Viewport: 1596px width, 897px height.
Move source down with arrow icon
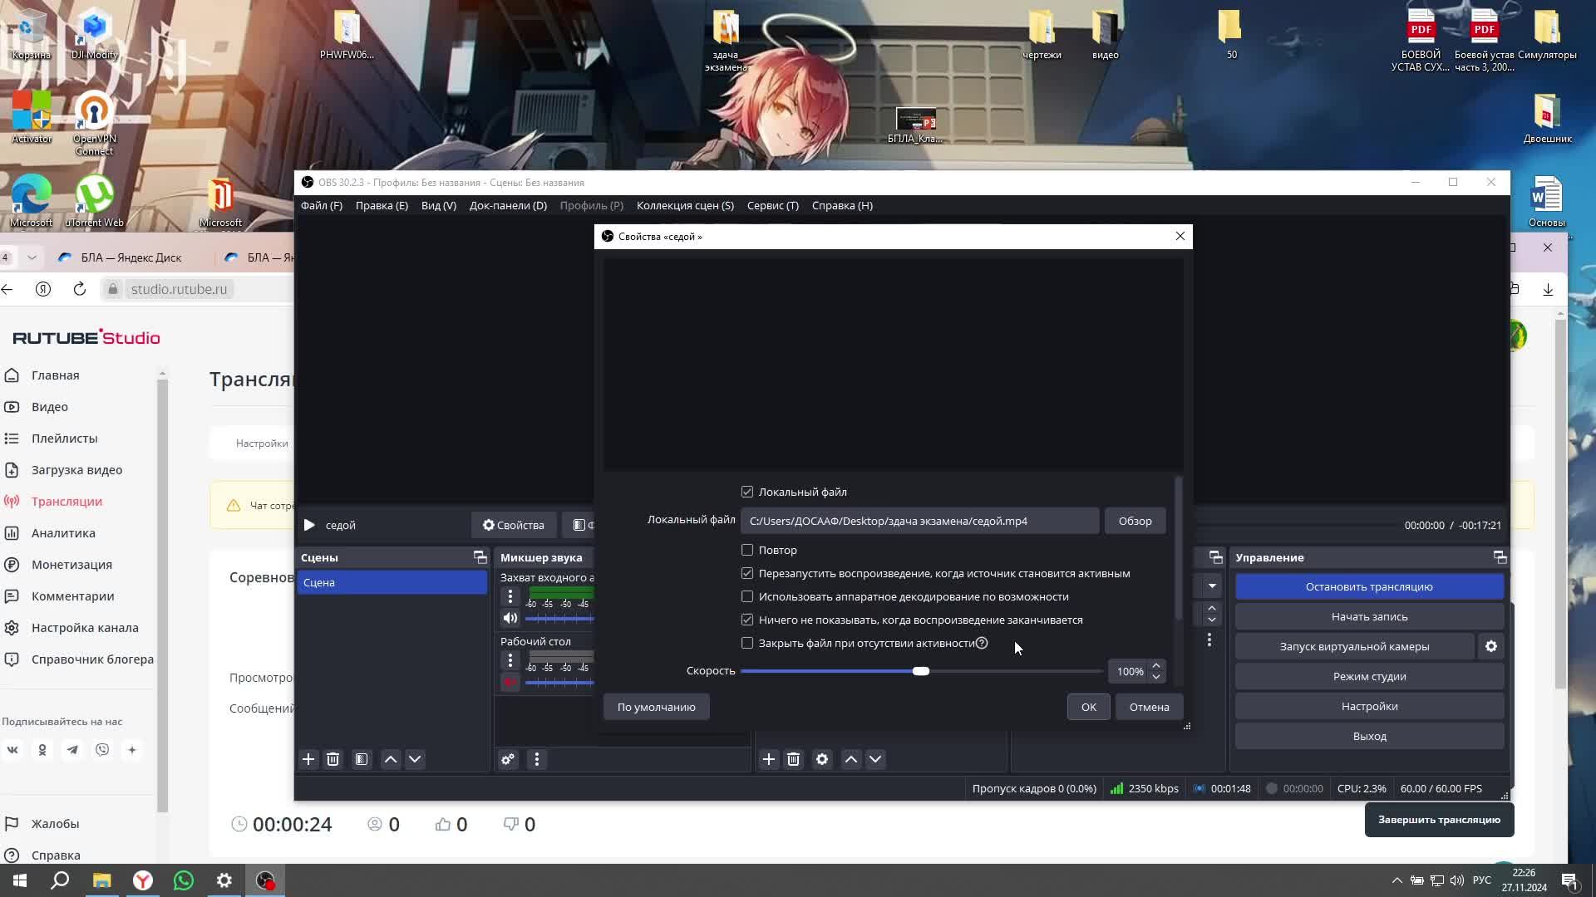pyautogui.click(x=875, y=759)
